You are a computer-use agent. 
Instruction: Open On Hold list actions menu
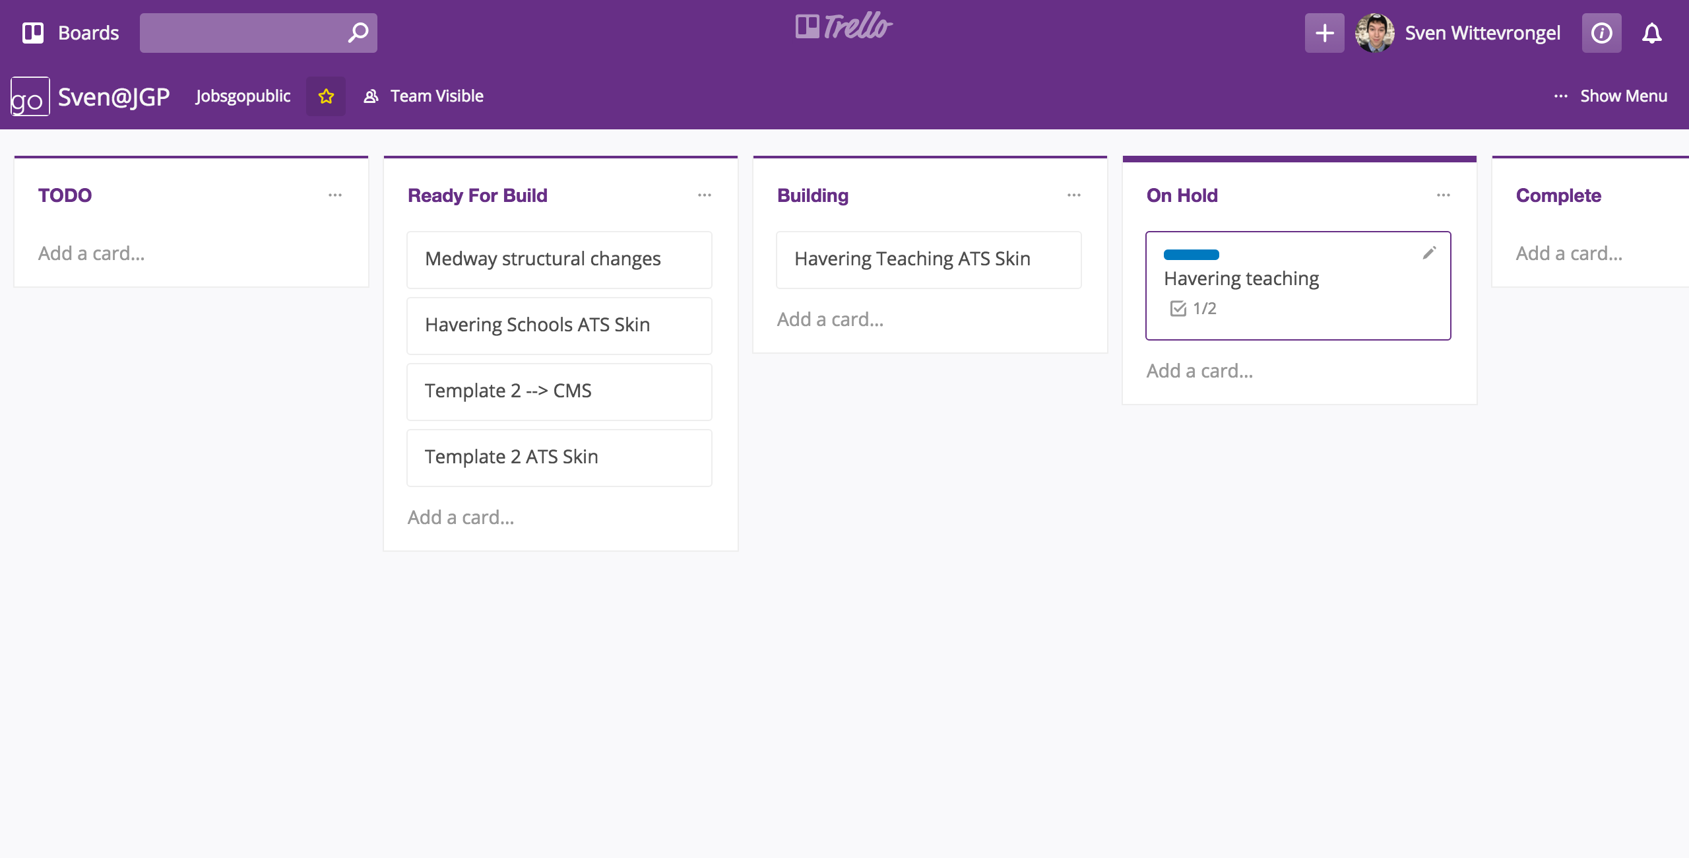click(x=1444, y=195)
